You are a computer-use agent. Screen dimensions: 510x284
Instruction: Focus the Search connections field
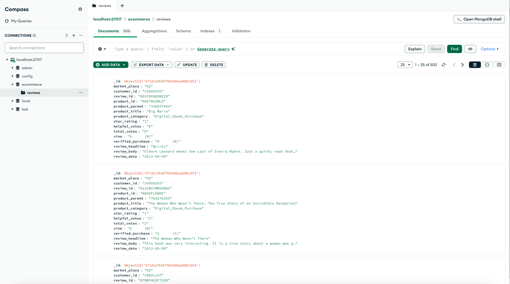pos(44,48)
